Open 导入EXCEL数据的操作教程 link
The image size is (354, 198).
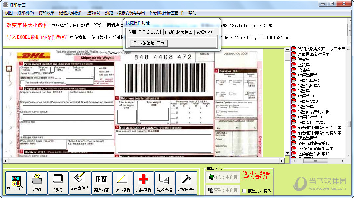pos(36,37)
